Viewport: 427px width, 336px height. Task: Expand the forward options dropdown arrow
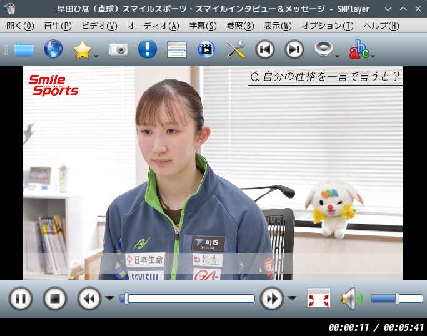tap(292, 299)
